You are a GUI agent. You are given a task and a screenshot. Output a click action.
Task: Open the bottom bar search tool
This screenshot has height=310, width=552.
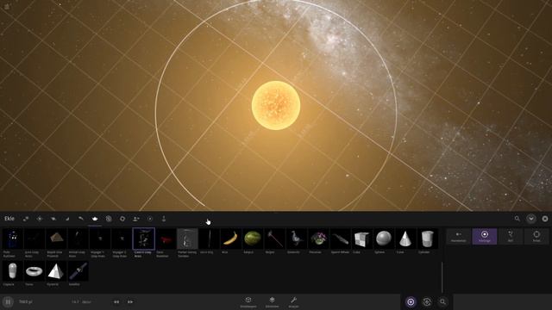(x=442, y=302)
